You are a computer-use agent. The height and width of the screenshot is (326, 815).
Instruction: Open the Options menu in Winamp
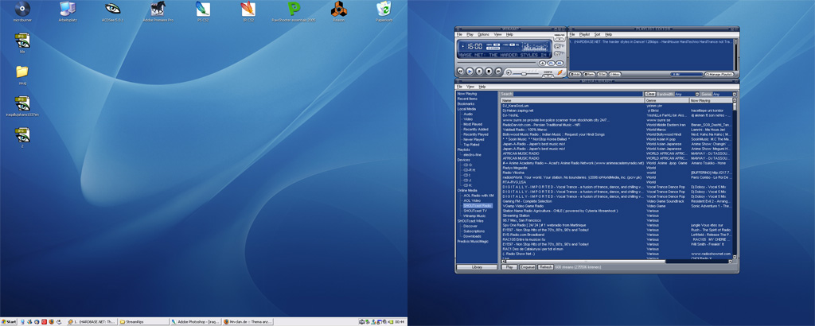point(483,35)
